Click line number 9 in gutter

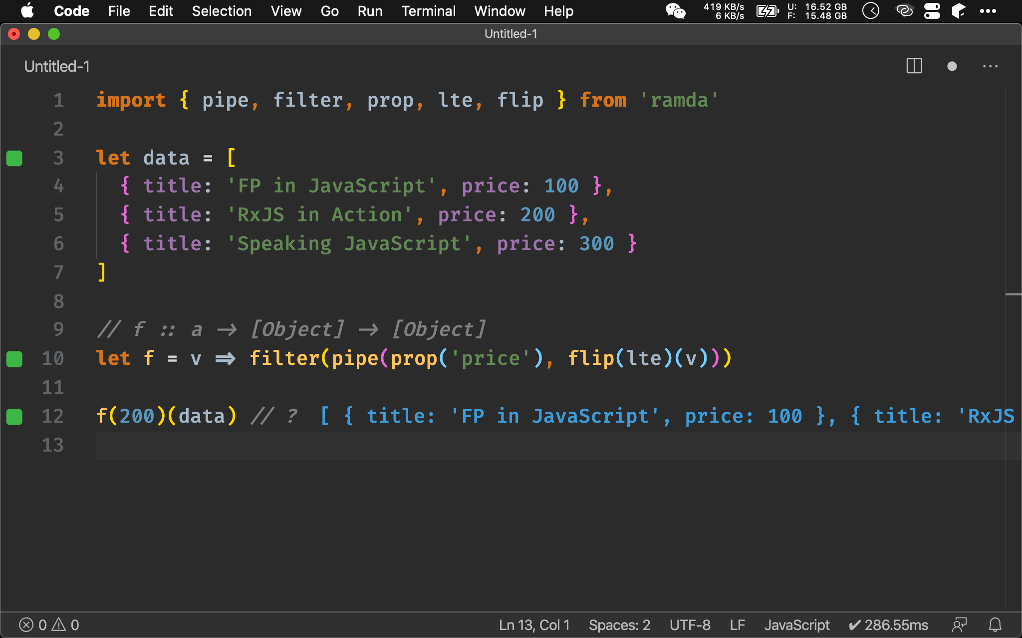[x=59, y=329]
